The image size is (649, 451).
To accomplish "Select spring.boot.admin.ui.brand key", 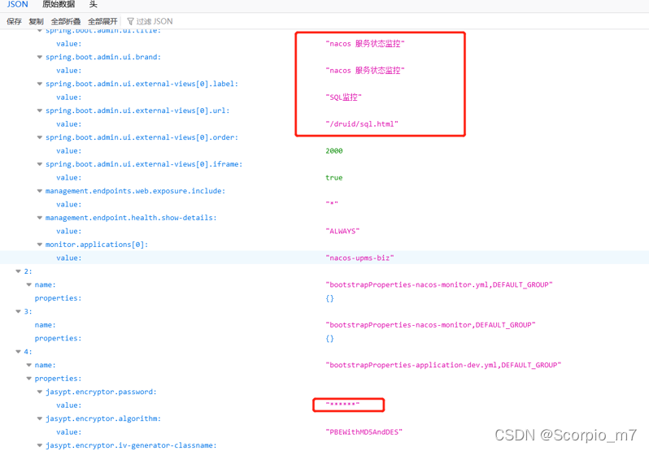I will tap(103, 57).
